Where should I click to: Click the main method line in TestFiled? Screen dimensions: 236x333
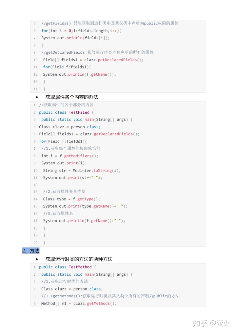click(x=87, y=120)
